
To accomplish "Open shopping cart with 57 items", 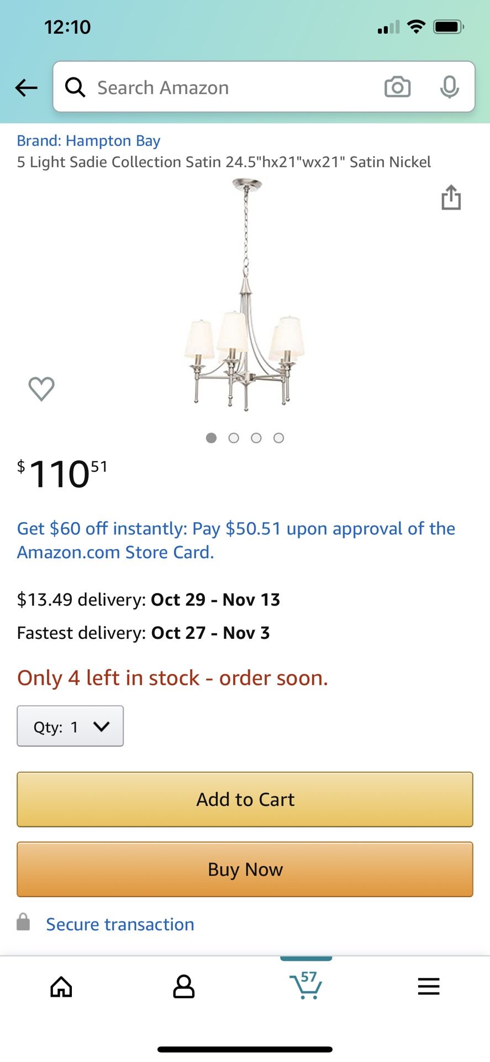I will (x=305, y=985).
